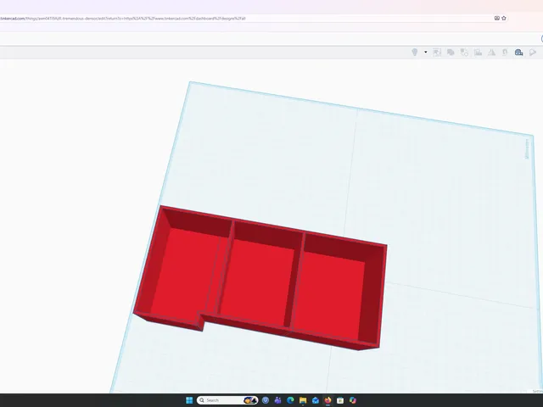Open Microsoft Store from the taskbar
543x407 pixels.
click(x=340, y=400)
